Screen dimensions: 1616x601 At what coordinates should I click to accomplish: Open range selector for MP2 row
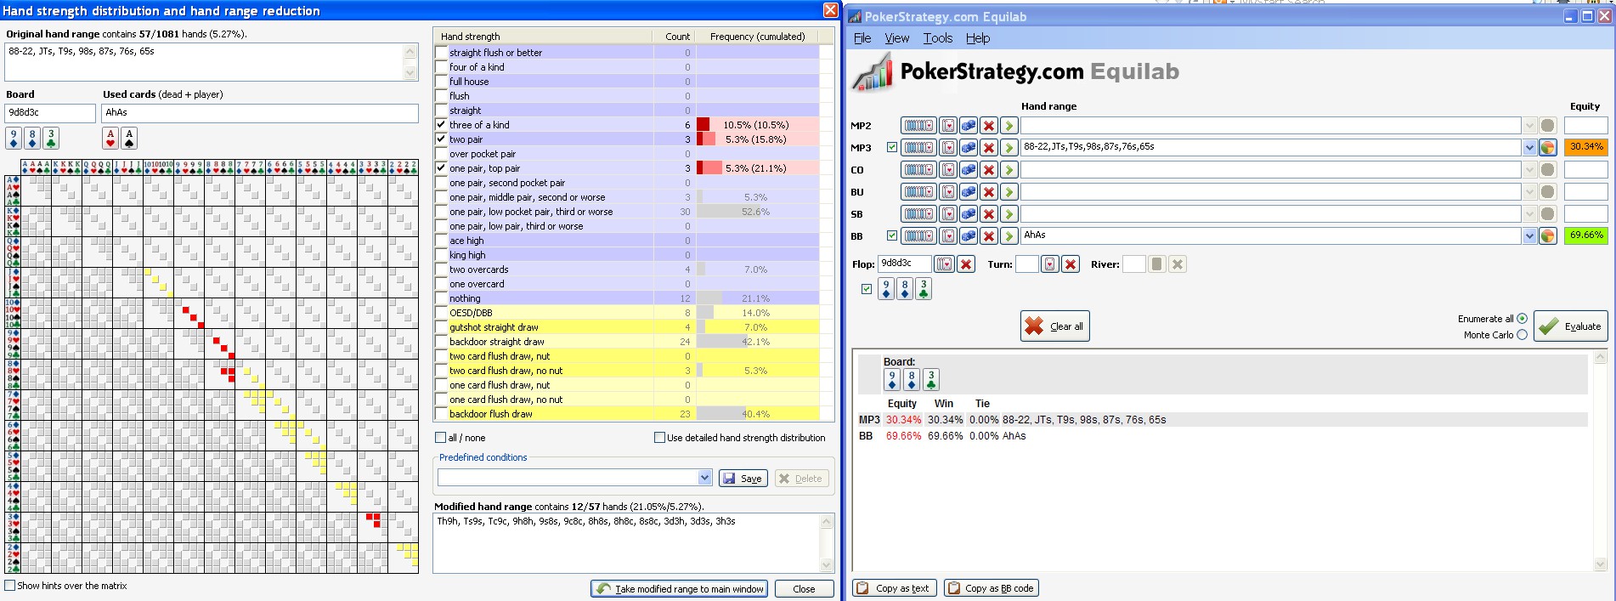coord(918,125)
